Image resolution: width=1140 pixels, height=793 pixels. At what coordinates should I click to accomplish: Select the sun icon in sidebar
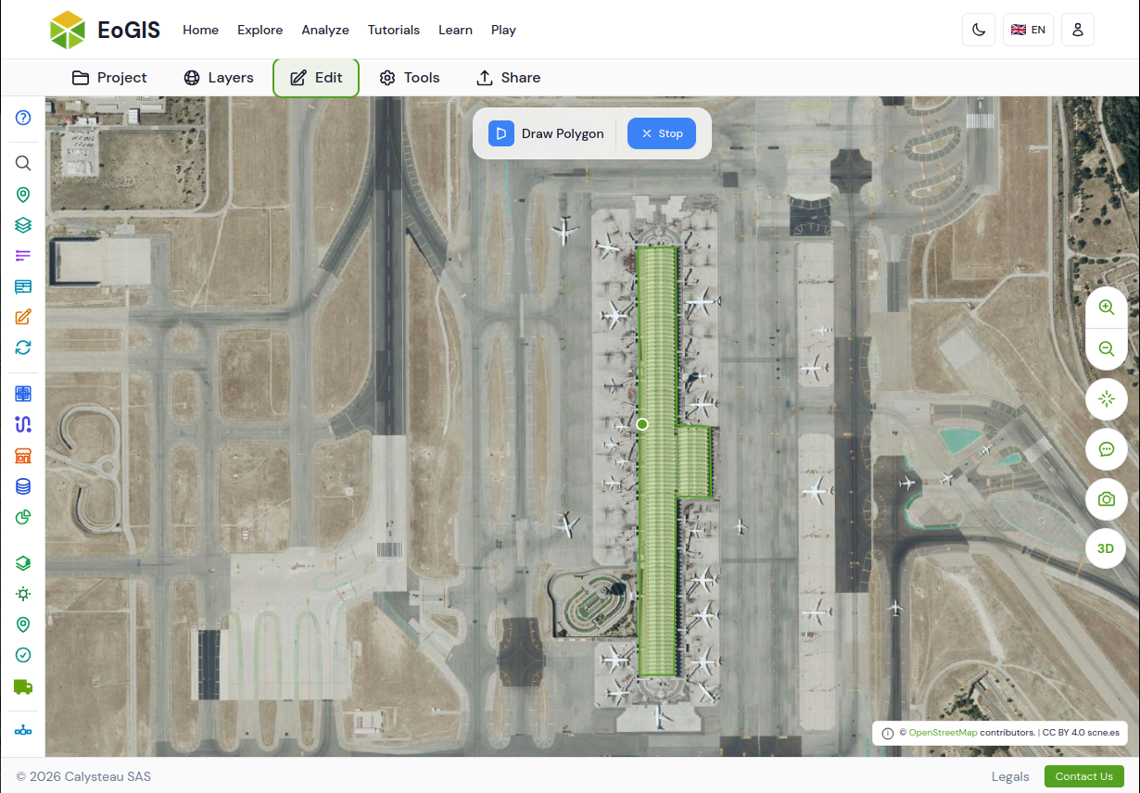click(x=23, y=594)
